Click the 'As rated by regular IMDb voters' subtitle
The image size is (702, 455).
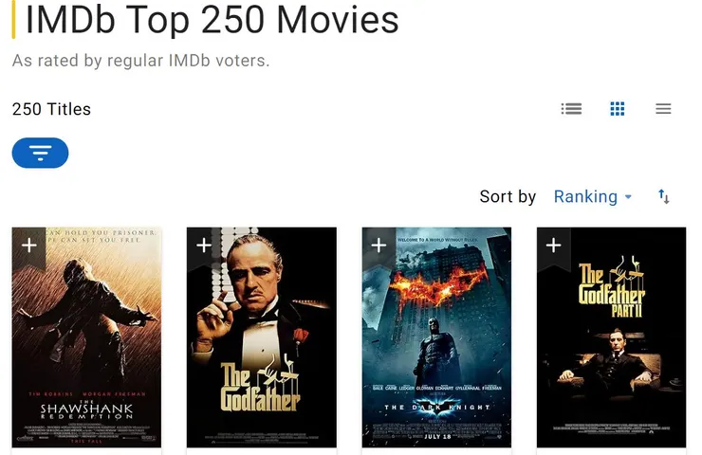point(141,61)
